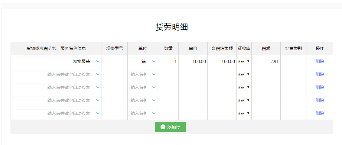Click the blue chevron in third row's unit field
The width and height of the screenshot is (342, 145).
tap(154, 87)
